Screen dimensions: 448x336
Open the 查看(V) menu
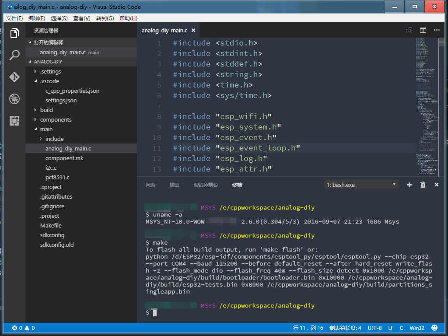[81, 18]
